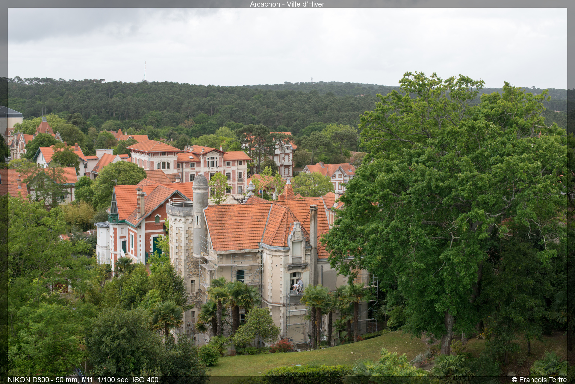Click the displayed photo of Arcachon villas
This screenshot has height=384, width=575.
point(287,192)
